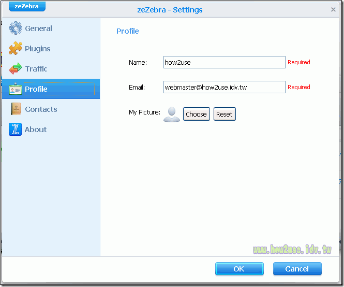Close the Settings dialog window

pos(333,9)
